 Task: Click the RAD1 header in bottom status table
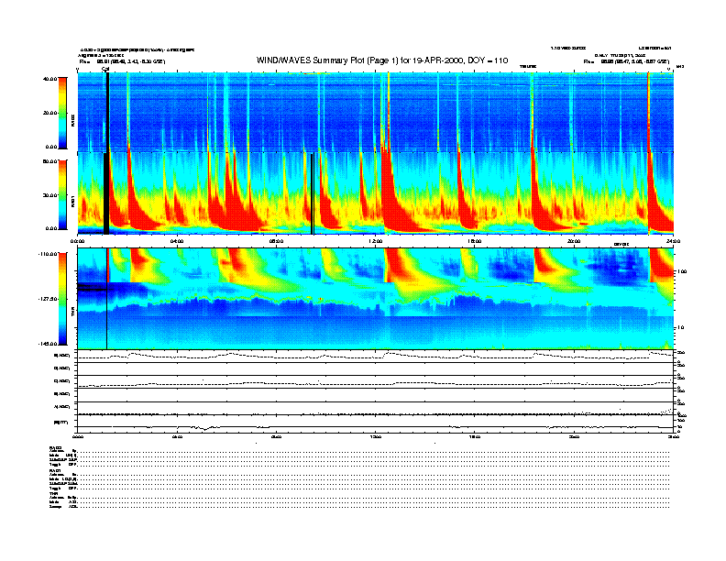click(55, 471)
